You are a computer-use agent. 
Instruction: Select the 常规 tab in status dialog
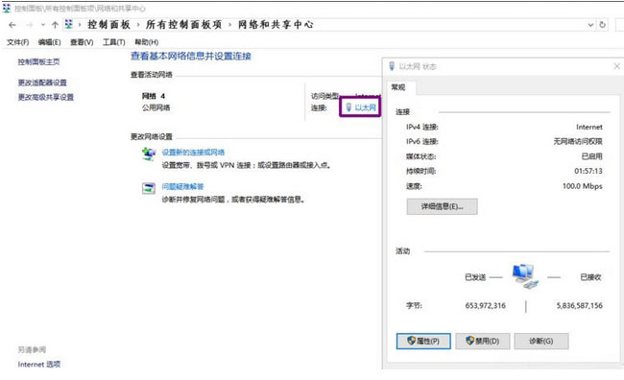[398, 87]
